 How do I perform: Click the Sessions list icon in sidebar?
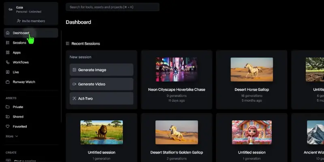pos(8,43)
